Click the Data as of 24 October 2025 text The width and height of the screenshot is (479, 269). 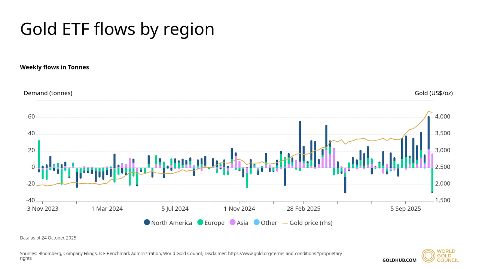point(48,238)
